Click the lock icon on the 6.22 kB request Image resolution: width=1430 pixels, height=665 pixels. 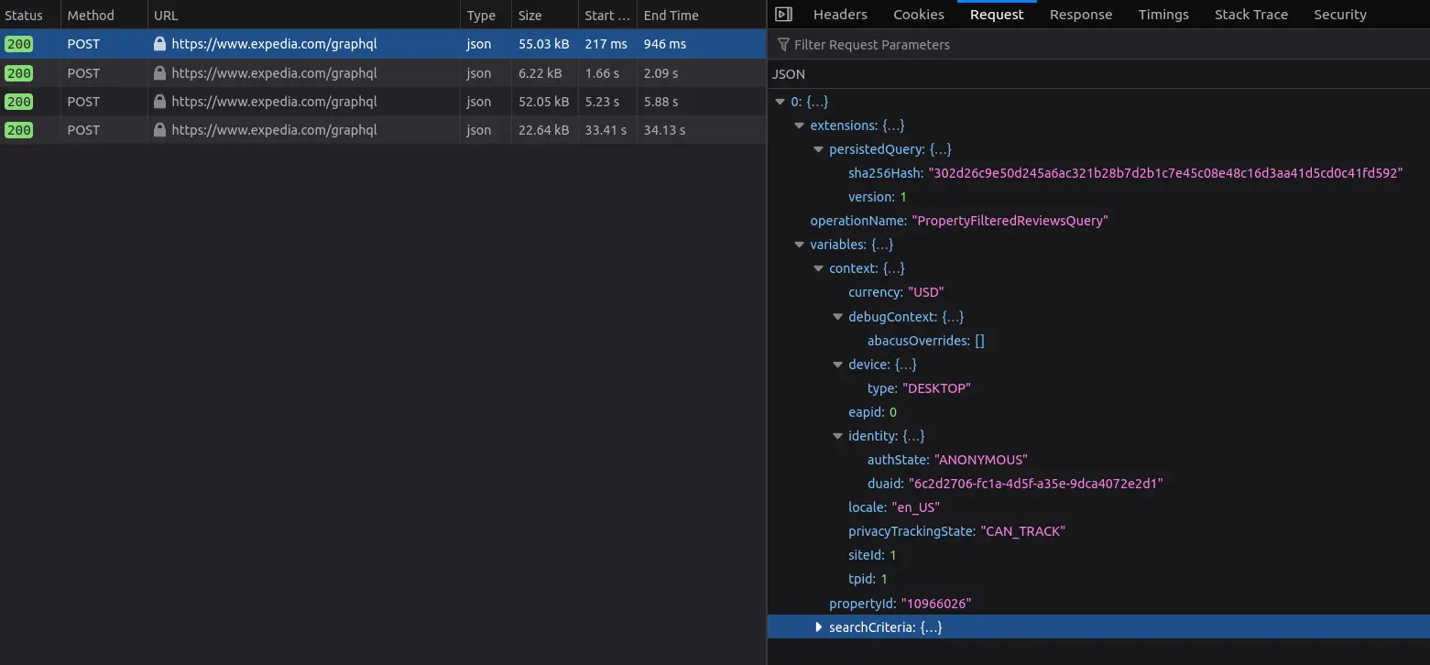[160, 73]
